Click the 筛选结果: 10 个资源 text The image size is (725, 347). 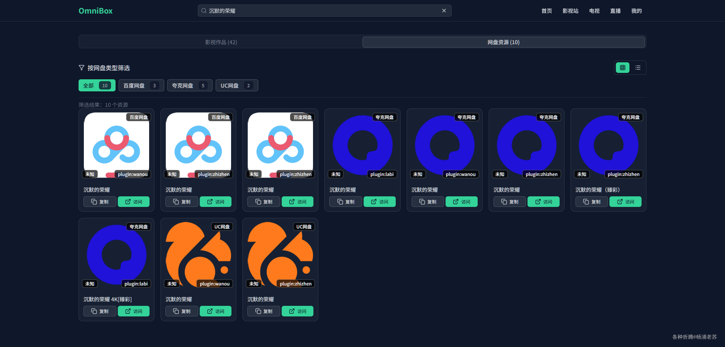click(x=103, y=105)
